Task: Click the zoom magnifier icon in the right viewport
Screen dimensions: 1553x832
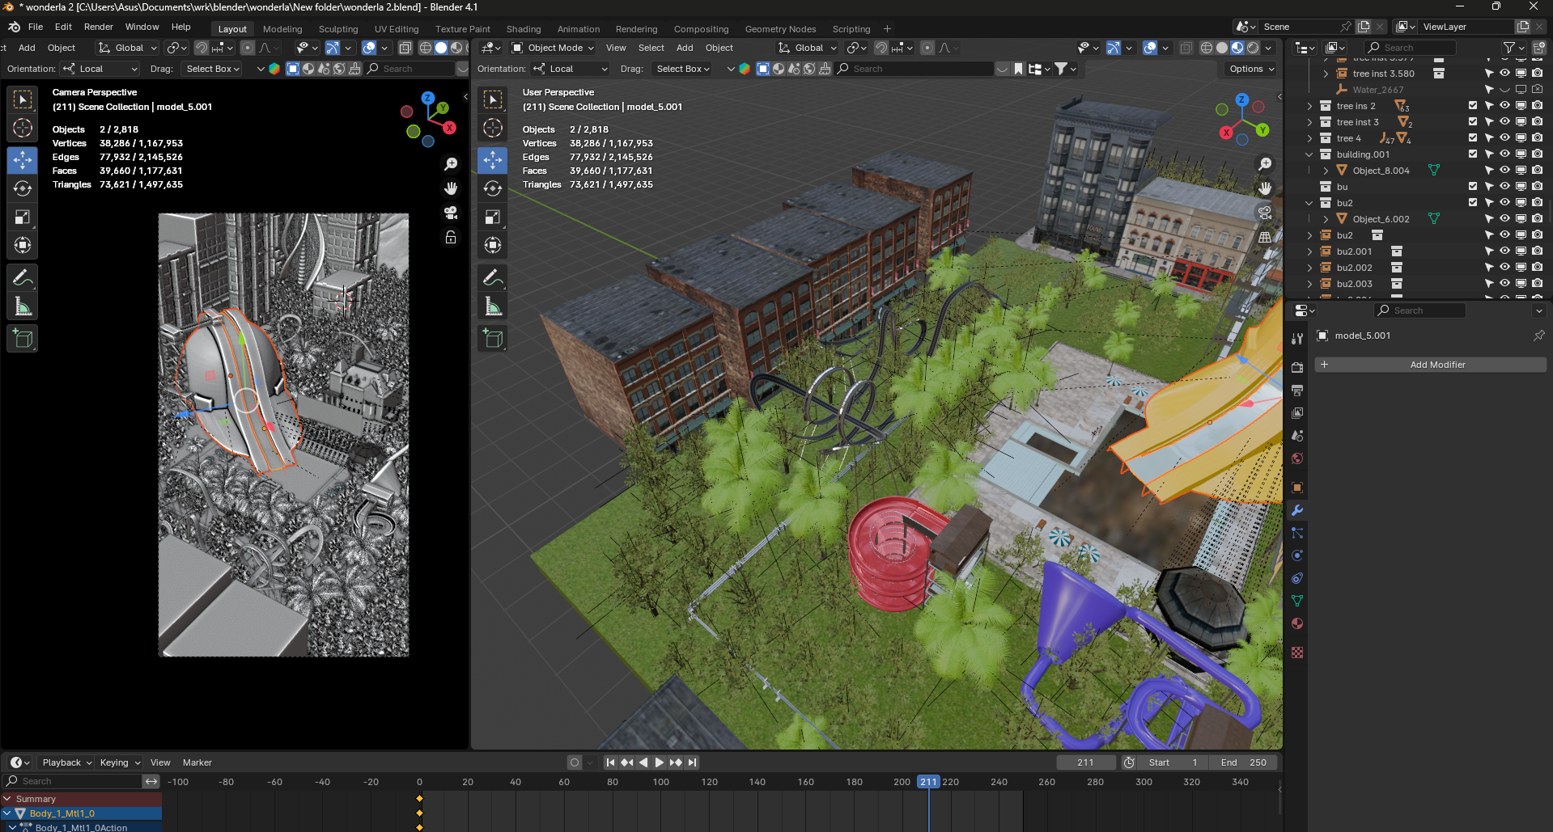Action: coord(1265,164)
